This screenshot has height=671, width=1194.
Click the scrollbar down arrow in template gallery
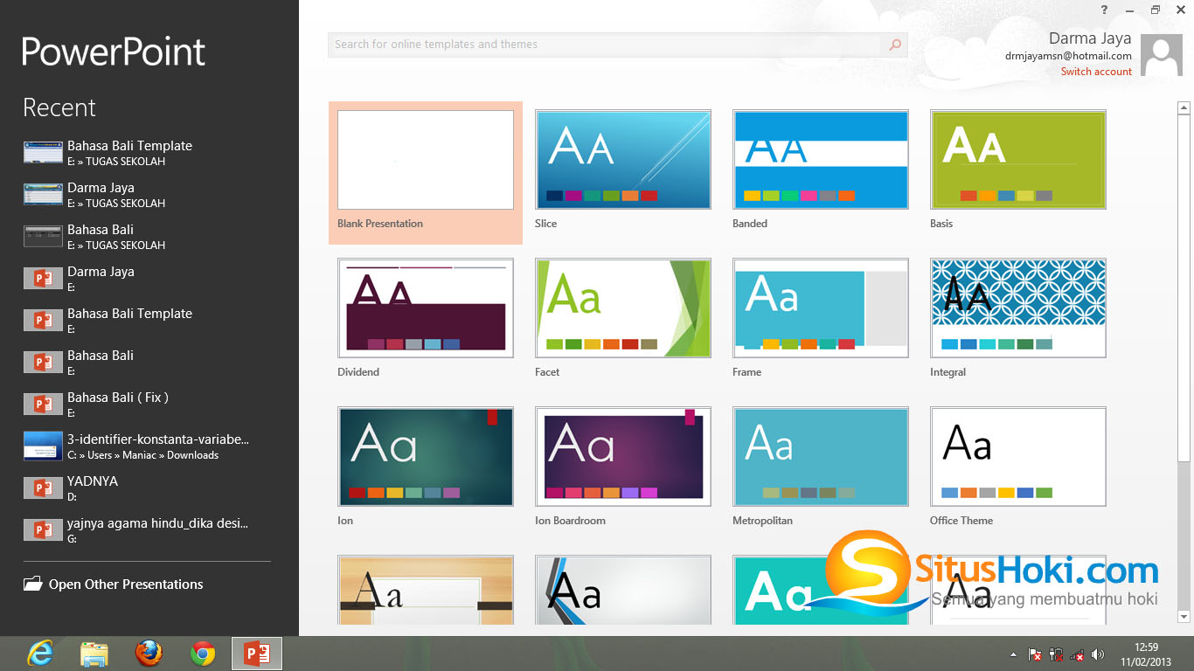[1184, 618]
